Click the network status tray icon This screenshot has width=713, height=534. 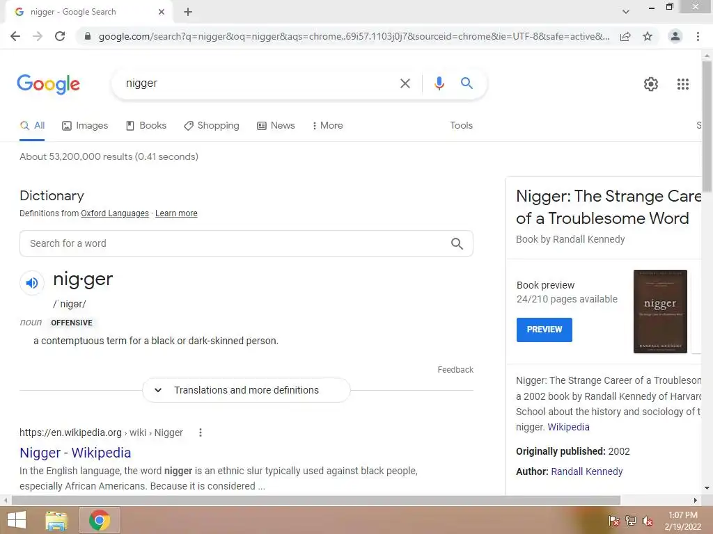click(x=631, y=521)
